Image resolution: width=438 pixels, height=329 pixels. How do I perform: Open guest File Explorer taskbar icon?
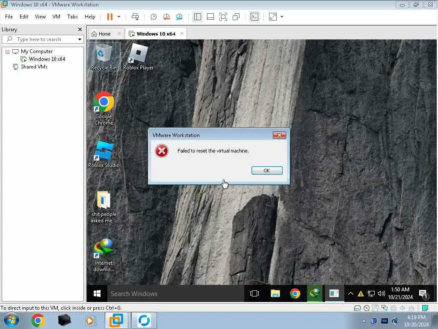275,293
